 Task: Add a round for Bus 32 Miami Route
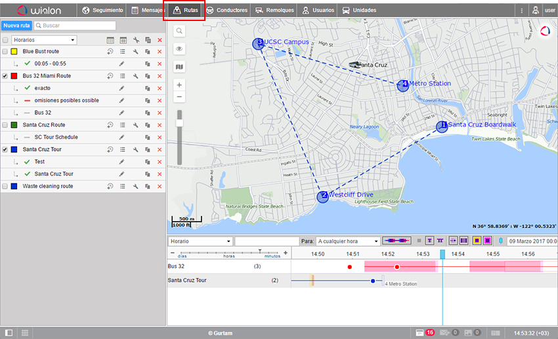click(110, 76)
